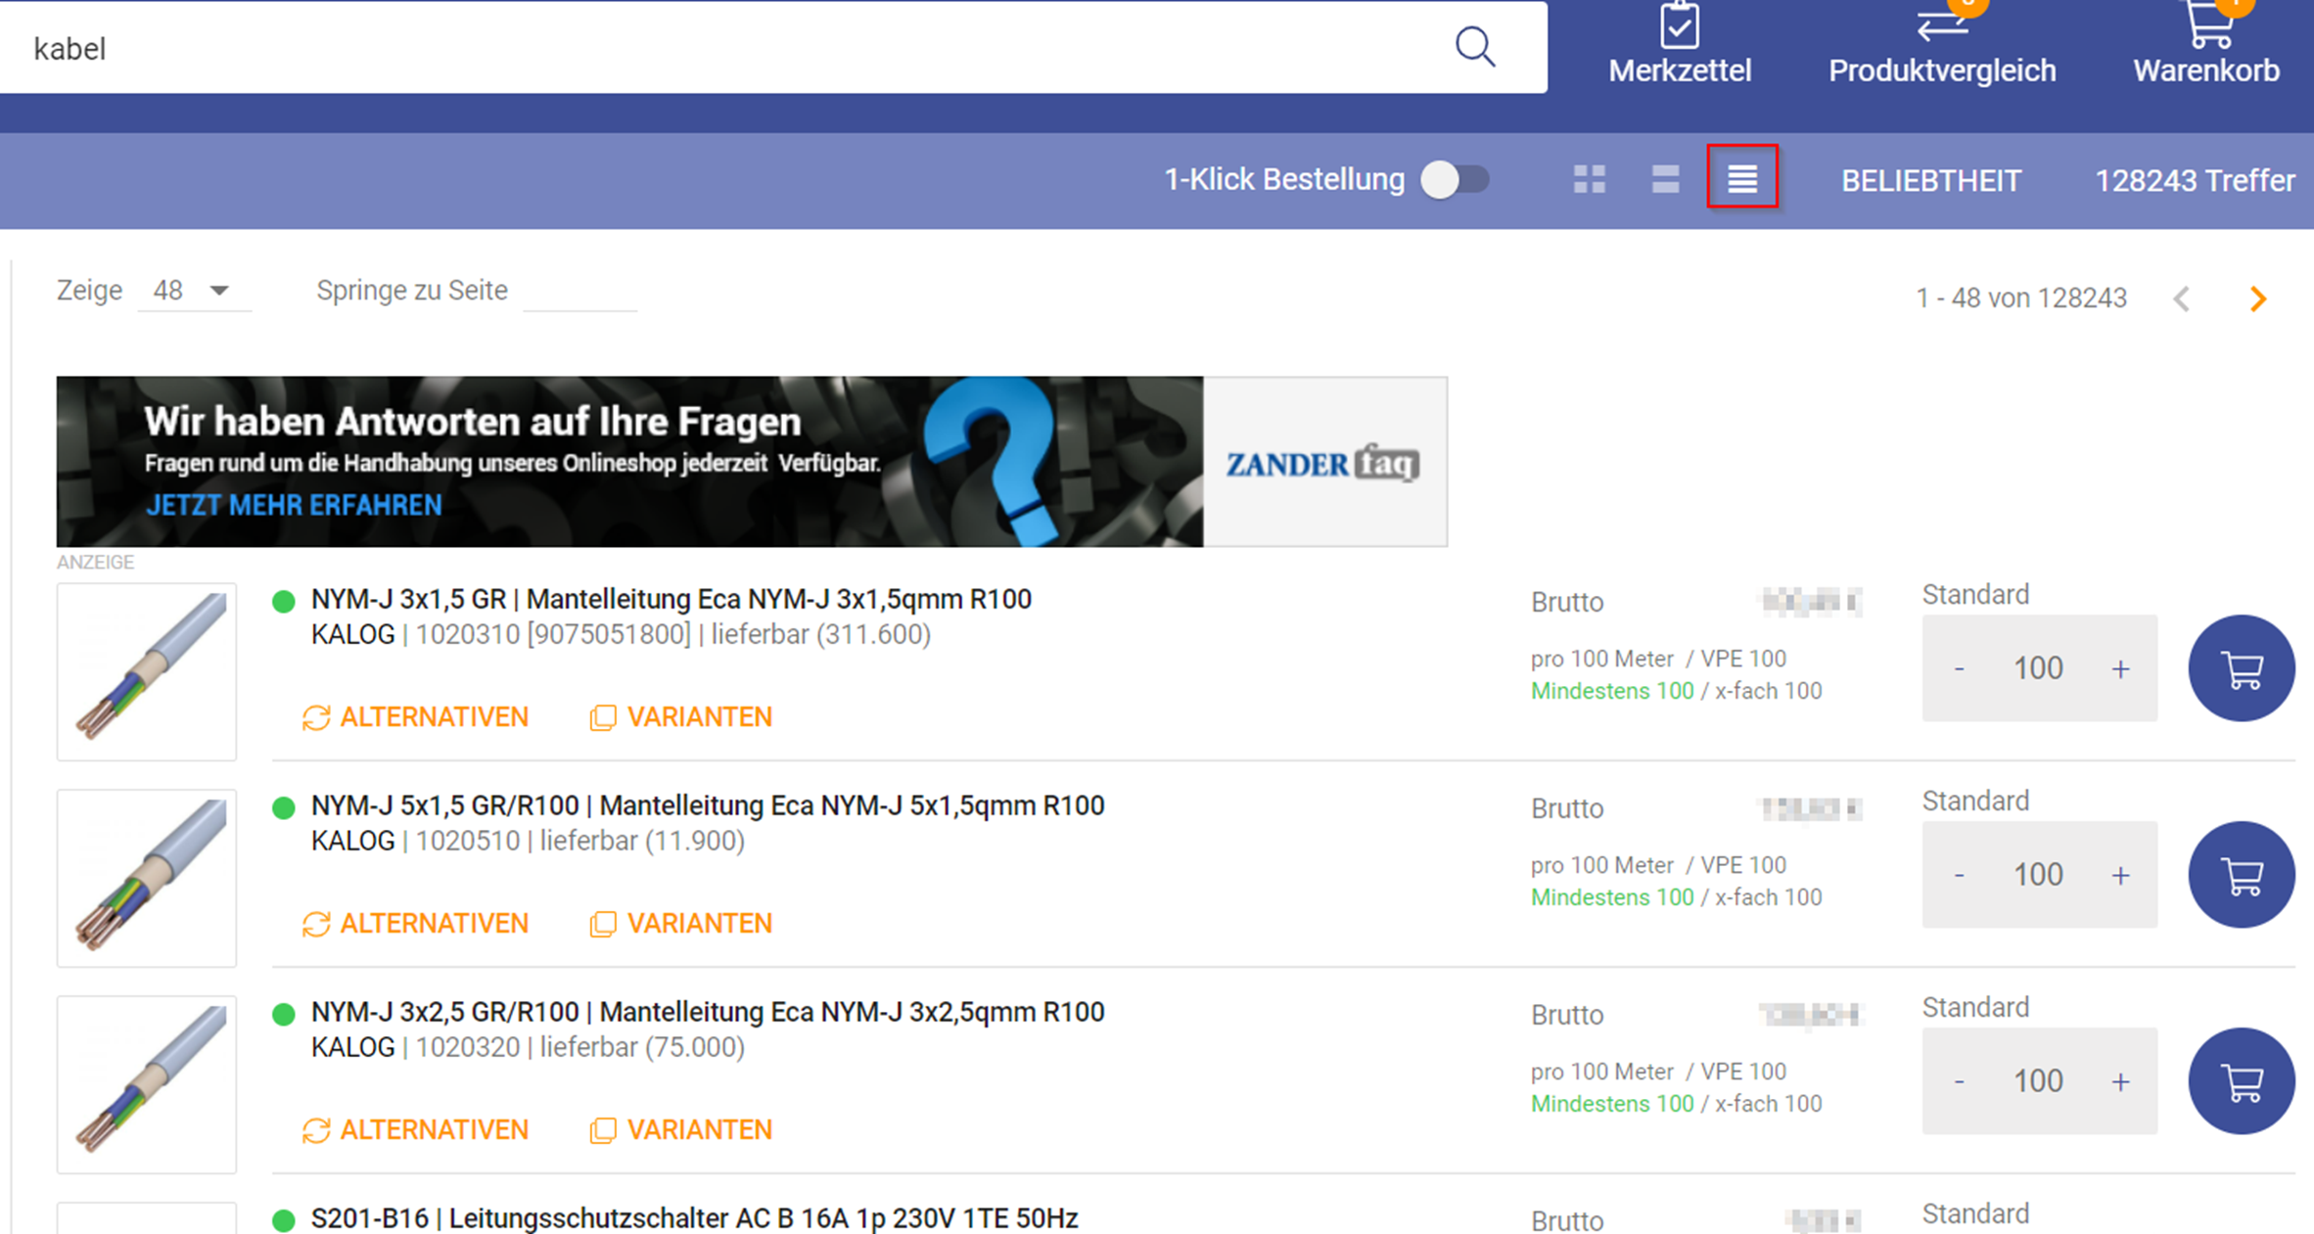Go to next results page arrow

click(x=2258, y=299)
